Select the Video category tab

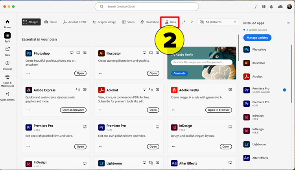129,22
